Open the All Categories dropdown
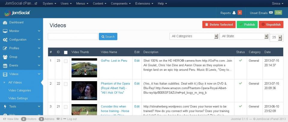 point(194,36)
